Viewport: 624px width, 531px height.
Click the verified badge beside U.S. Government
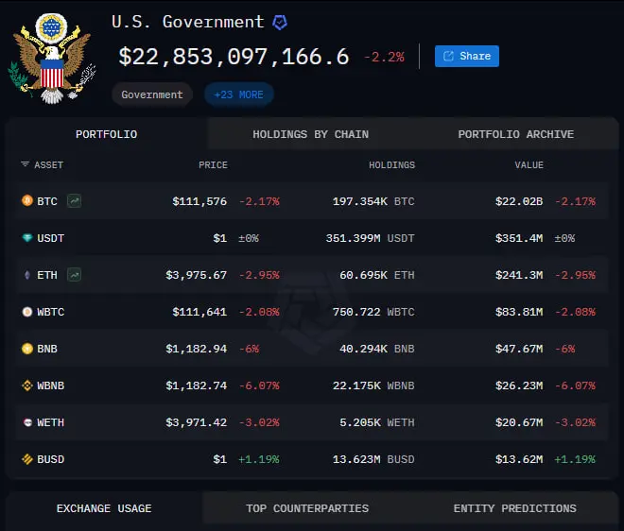pyautogui.click(x=280, y=23)
